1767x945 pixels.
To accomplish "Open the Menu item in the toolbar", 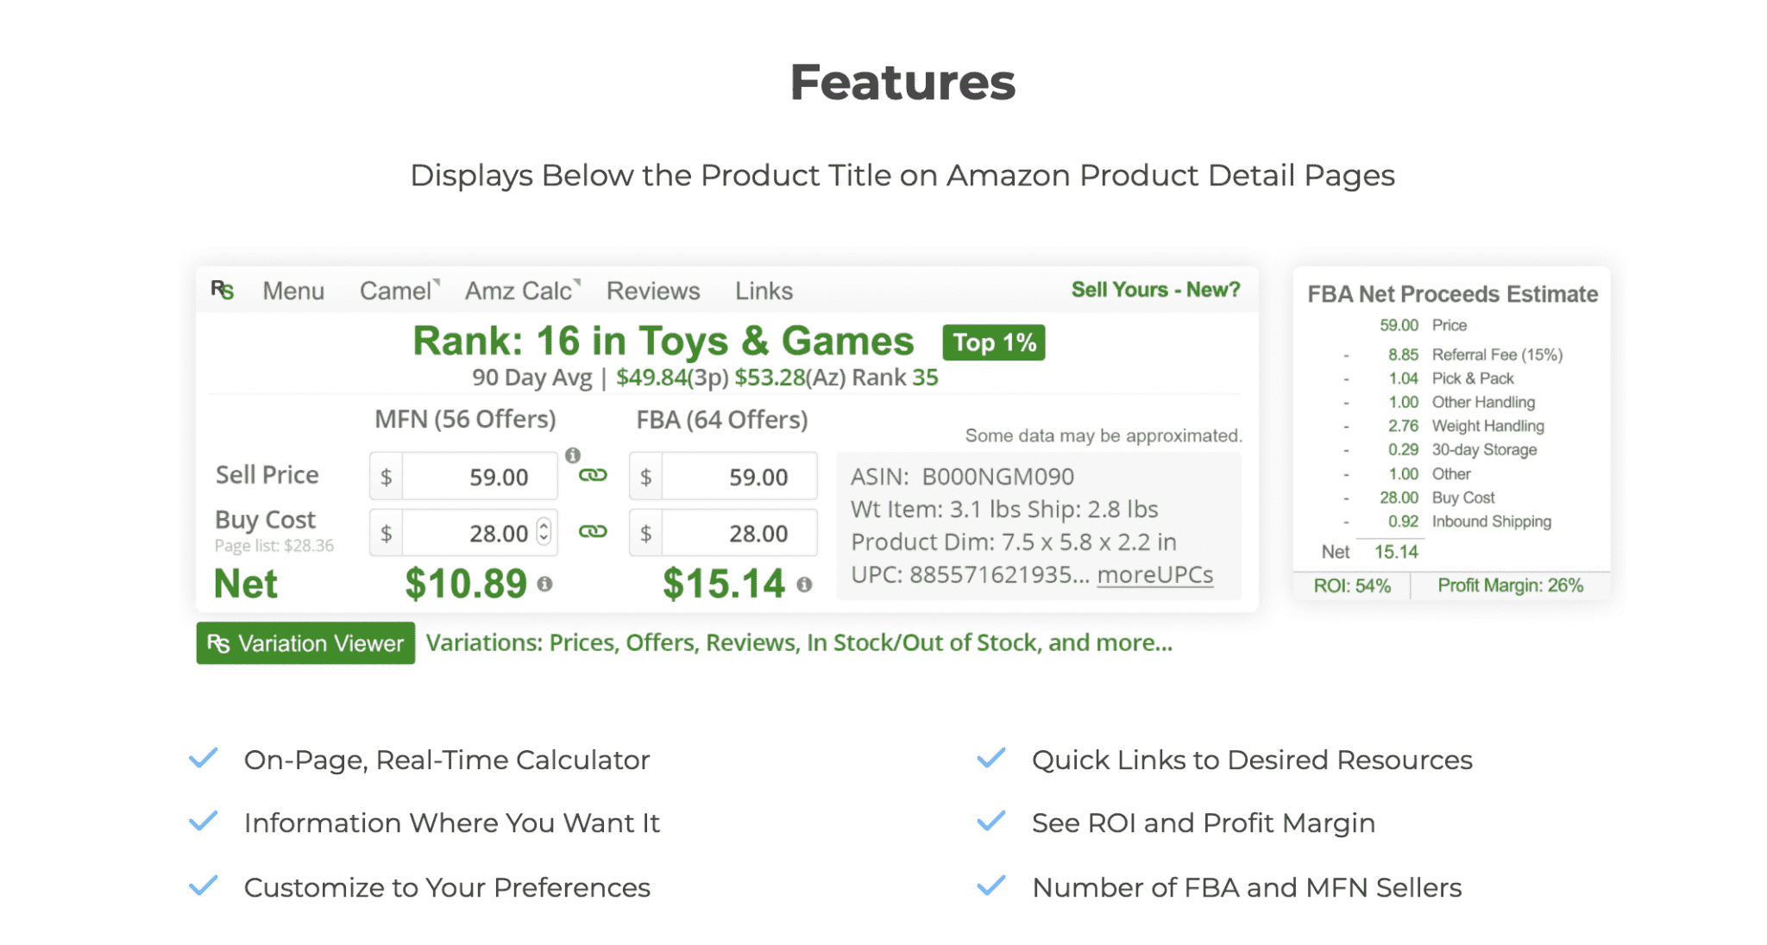I will (293, 291).
